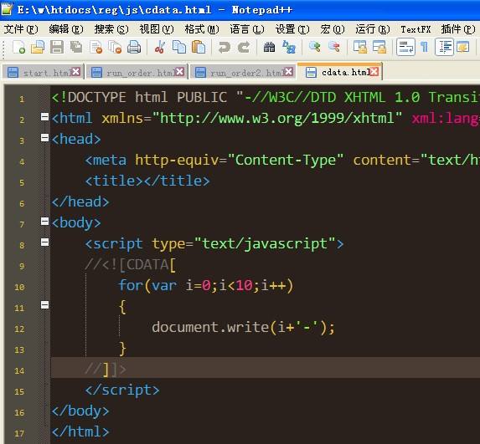480x444 pixels.
Task: Click the DOCTYPE declaration text
Action: tap(266, 97)
